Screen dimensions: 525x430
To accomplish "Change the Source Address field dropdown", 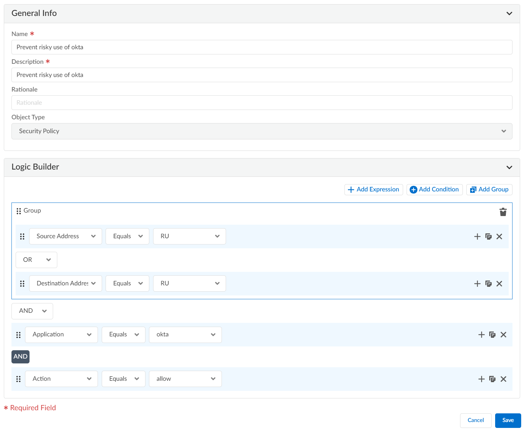I will [x=66, y=236].
